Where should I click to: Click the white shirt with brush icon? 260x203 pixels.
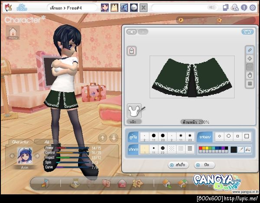135,111
